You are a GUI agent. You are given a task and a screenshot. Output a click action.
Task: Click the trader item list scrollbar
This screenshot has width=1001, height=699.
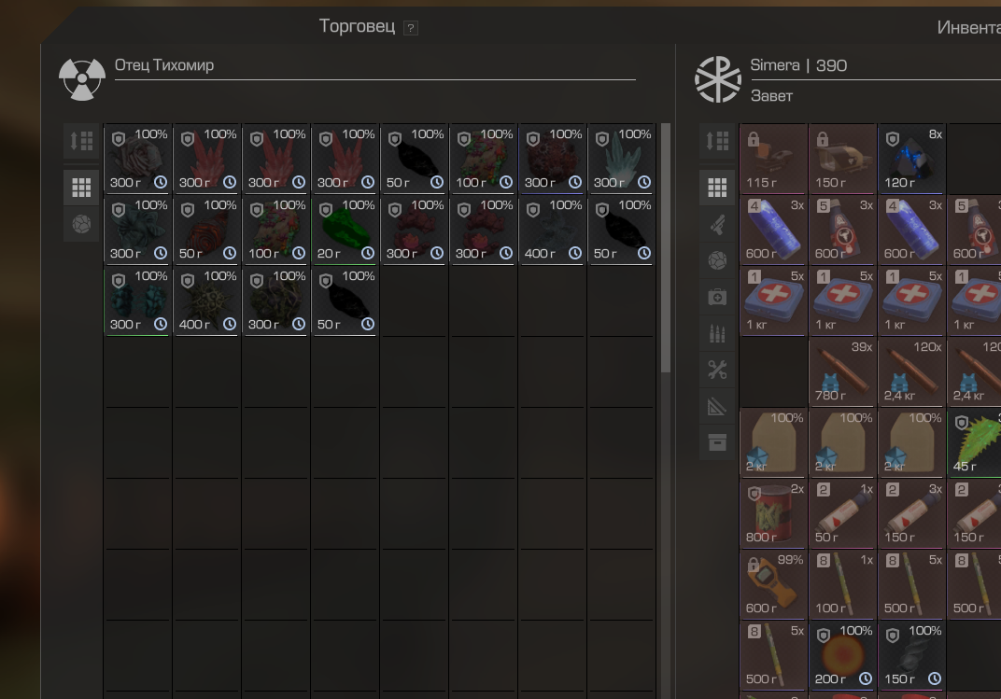[665, 249]
